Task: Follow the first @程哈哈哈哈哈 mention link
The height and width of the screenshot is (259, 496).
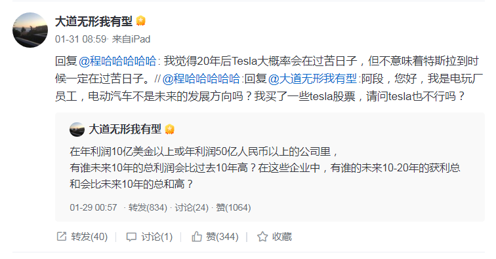Action: coord(117,61)
